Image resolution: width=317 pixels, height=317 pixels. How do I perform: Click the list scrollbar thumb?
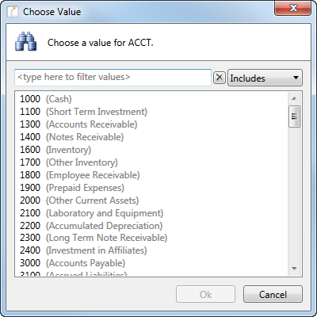click(x=294, y=116)
